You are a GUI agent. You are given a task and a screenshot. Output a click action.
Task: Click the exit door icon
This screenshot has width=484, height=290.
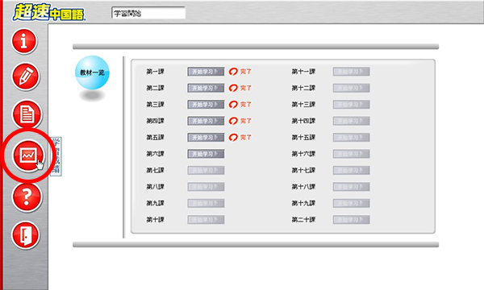[x=26, y=235]
